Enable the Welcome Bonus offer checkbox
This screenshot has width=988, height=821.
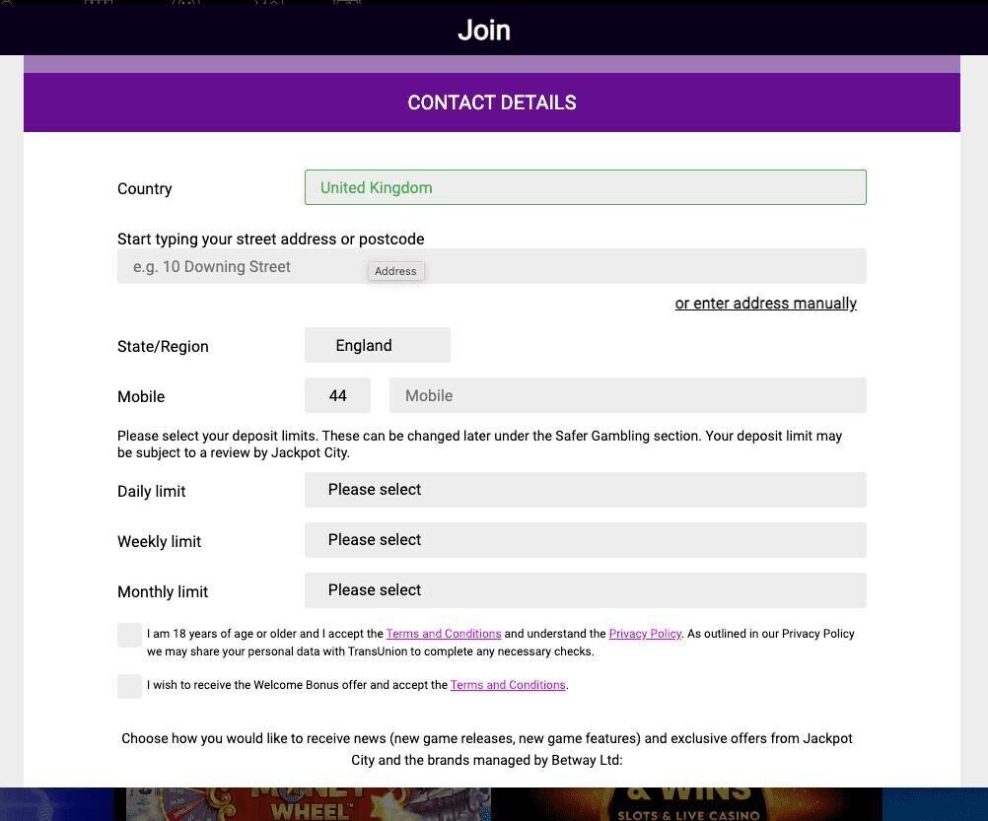(x=129, y=686)
